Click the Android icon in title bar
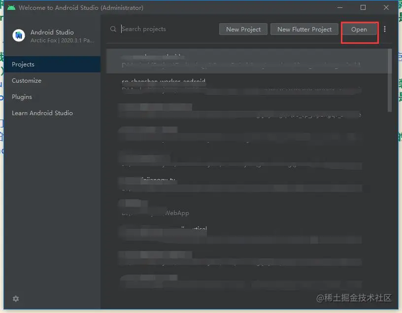The image size is (402, 313). coord(11,7)
